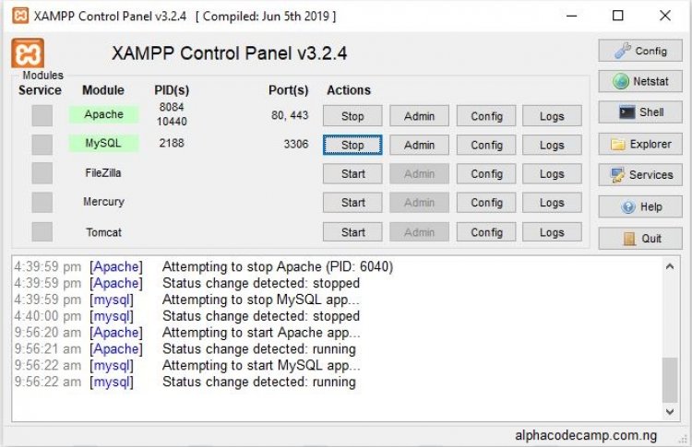This screenshot has height=447, width=692.
Task: Open the Services manager
Action: pos(640,175)
